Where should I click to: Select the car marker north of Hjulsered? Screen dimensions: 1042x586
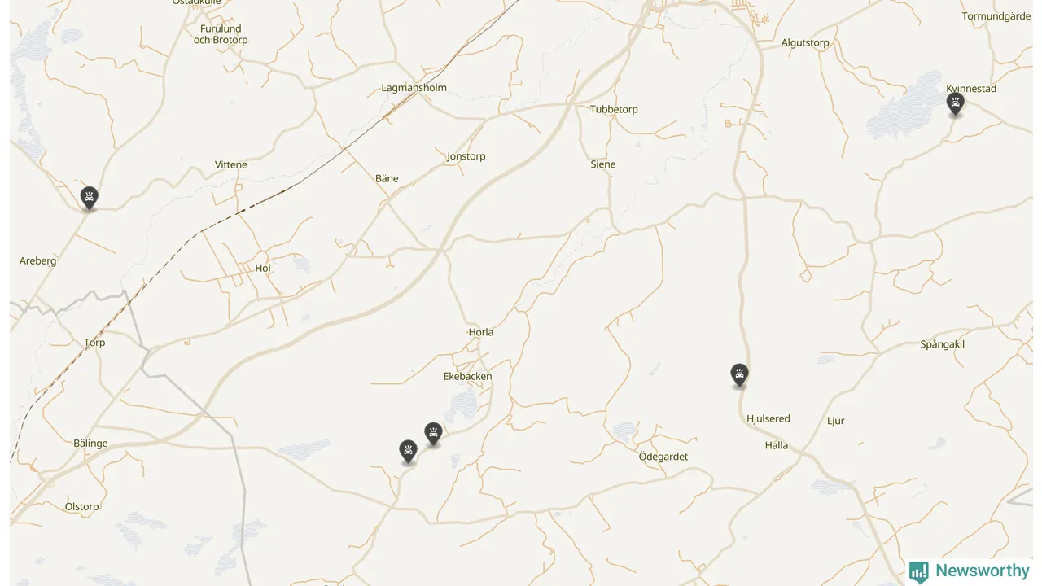pos(739,375)
